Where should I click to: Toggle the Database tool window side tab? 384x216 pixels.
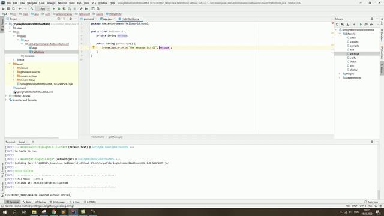click(x=382, y=35)
